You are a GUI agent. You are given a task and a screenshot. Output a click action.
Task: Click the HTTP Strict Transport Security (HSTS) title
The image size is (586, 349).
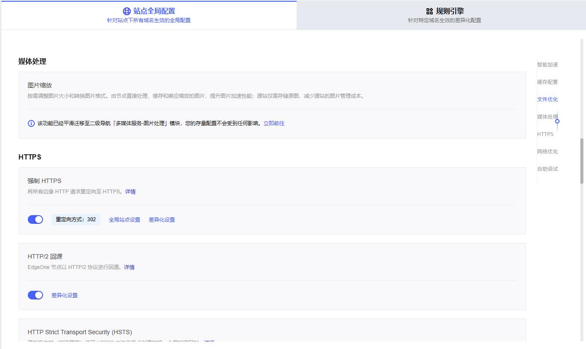tap(80, 332)
